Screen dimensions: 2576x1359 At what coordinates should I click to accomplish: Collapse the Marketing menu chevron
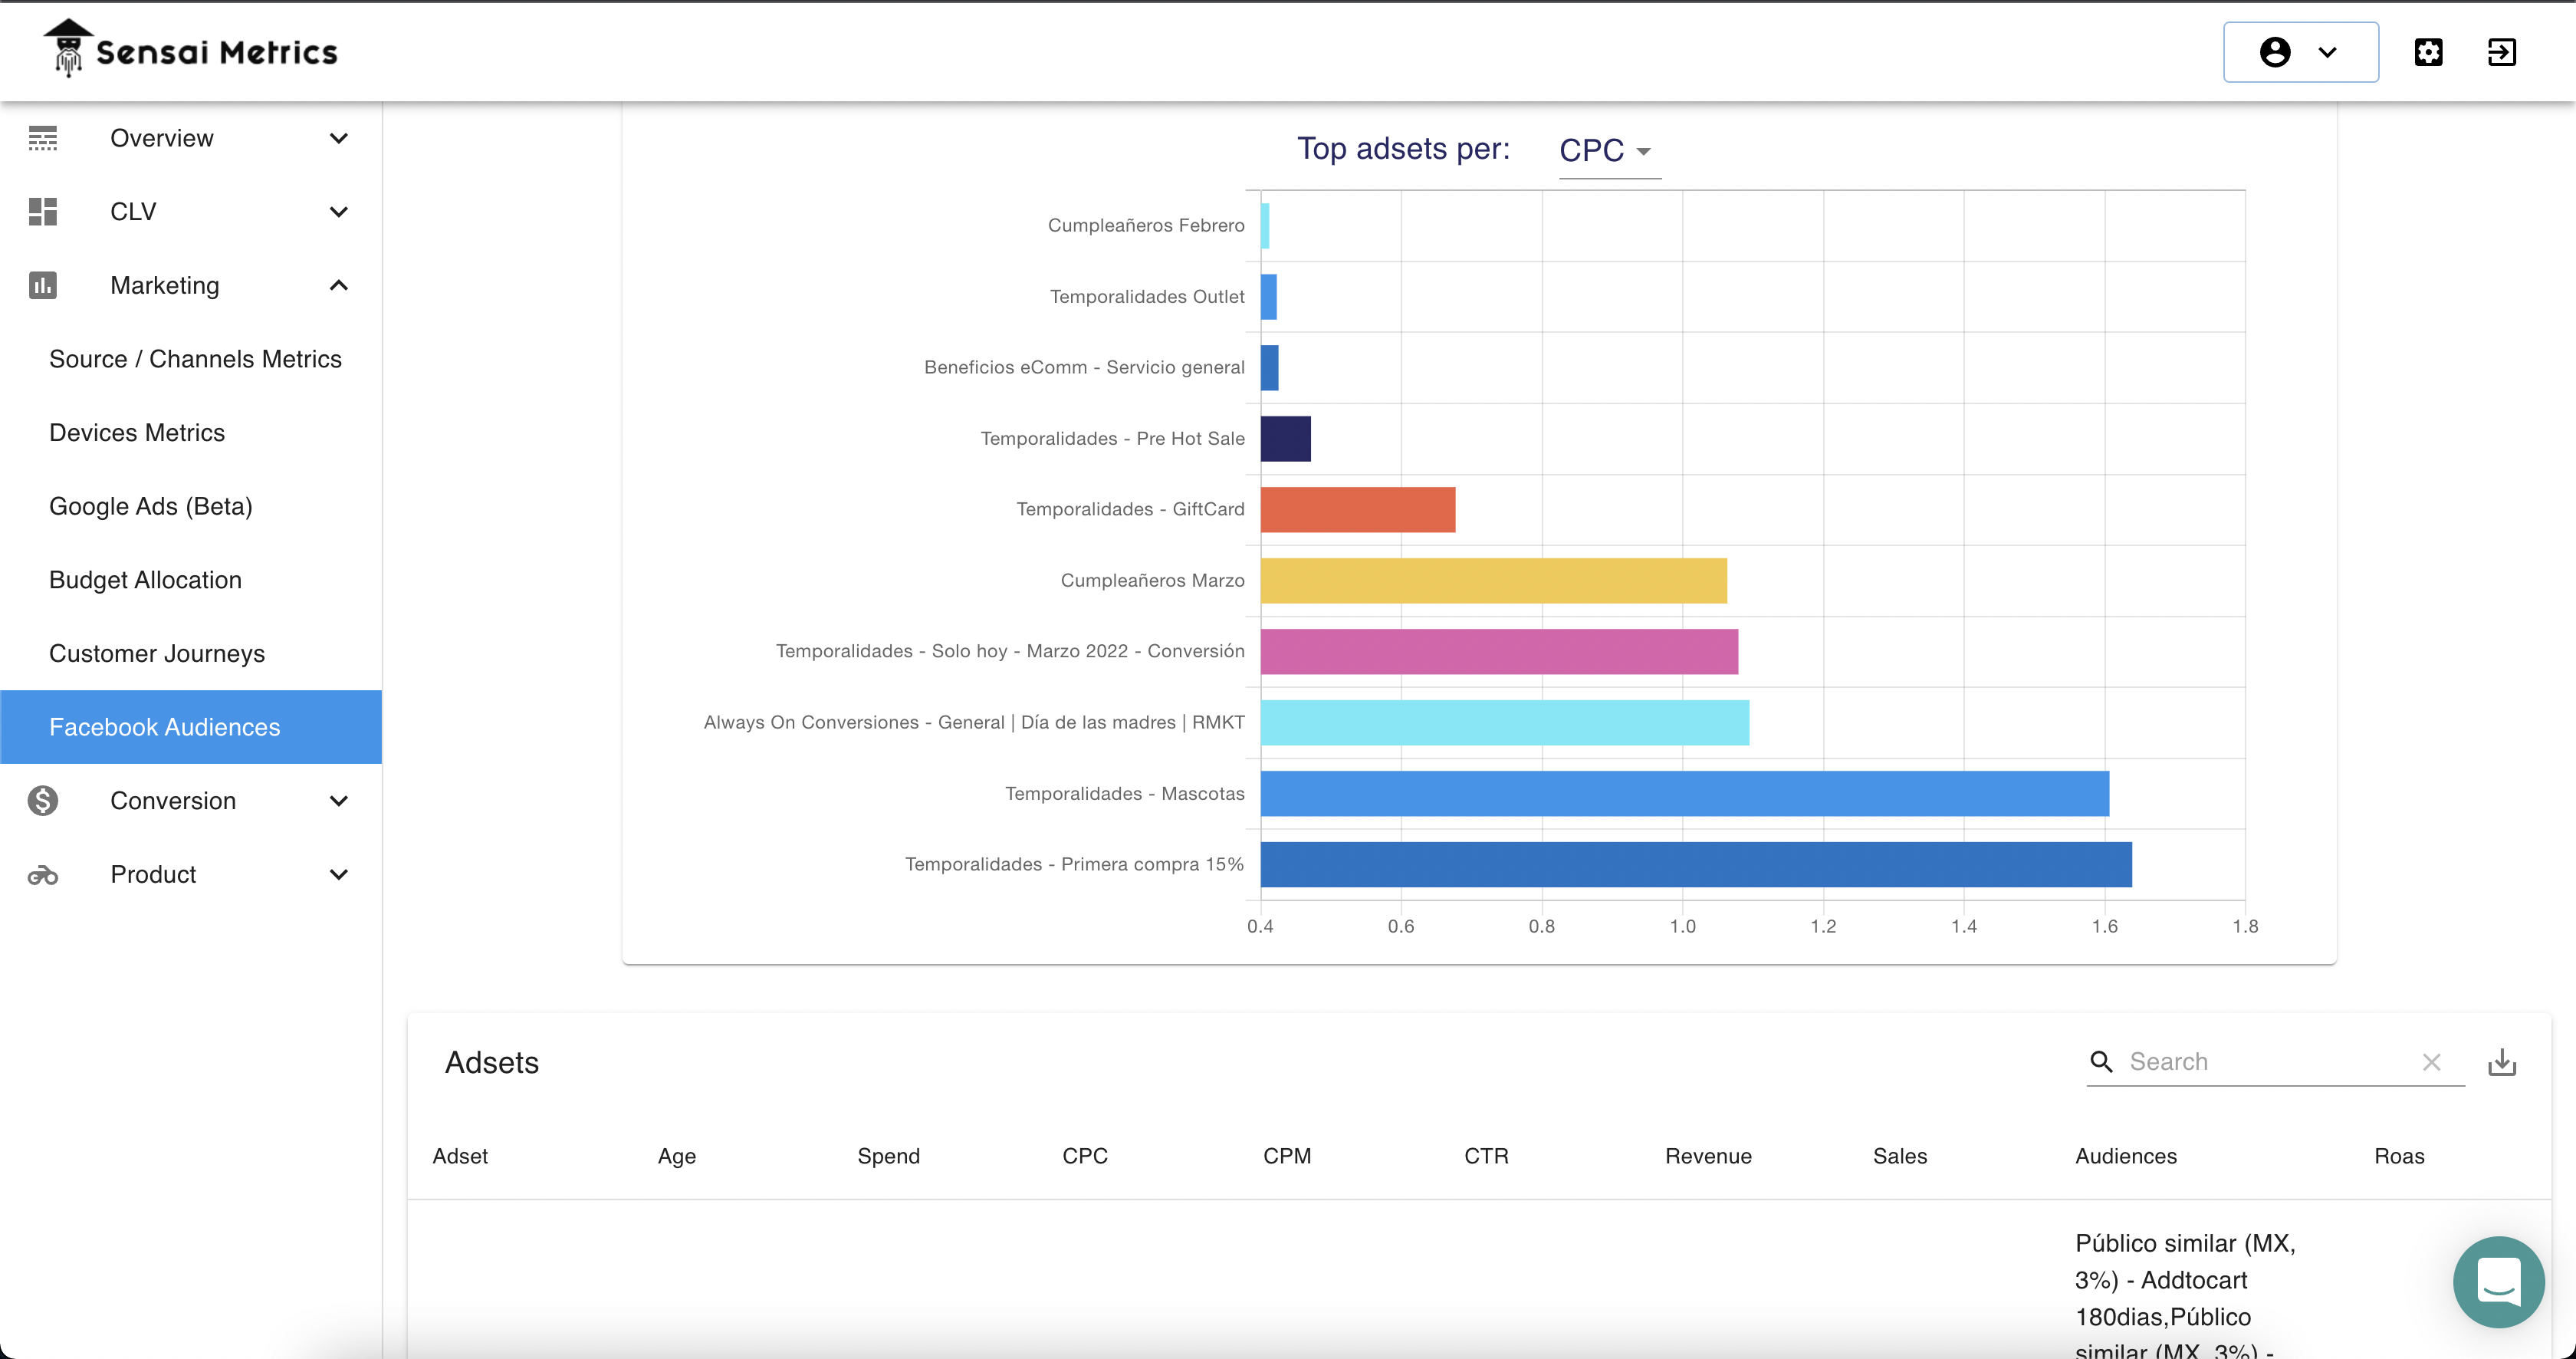(x=339, y=286)
